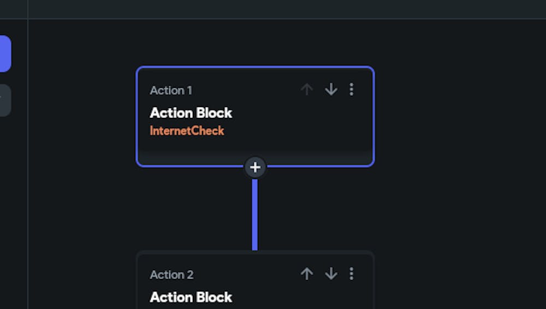546x309 pixels.
Task: Click the blue button on left edge
Action: tap(5, 54)
